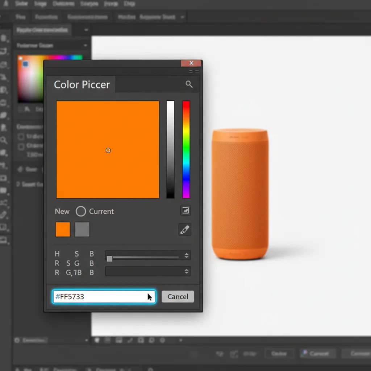Select the zoom magnifier tool in left toolbar
This screenshot has height=371, width=371.
4,140
